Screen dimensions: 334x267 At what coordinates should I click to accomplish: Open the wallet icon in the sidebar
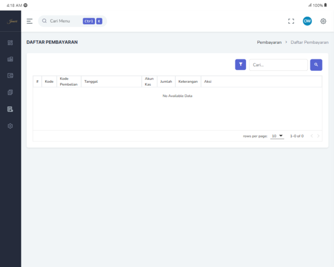pyautogui.click(x=10, y=75)
